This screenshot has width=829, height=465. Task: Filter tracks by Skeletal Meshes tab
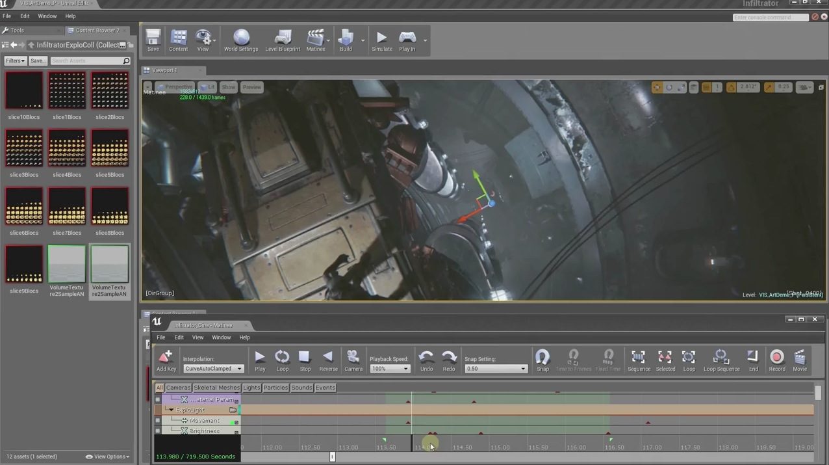point(216,388)
